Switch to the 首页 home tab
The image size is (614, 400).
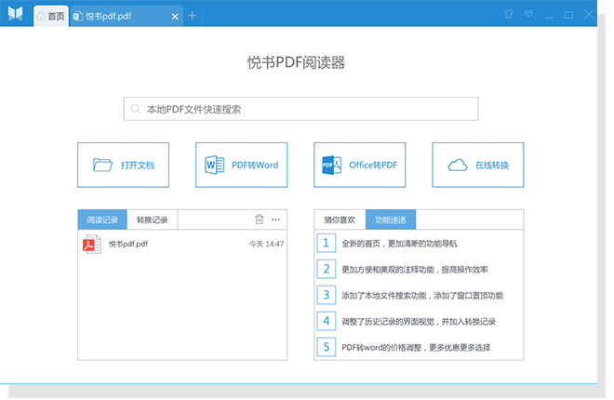click(x=51, y=16)
